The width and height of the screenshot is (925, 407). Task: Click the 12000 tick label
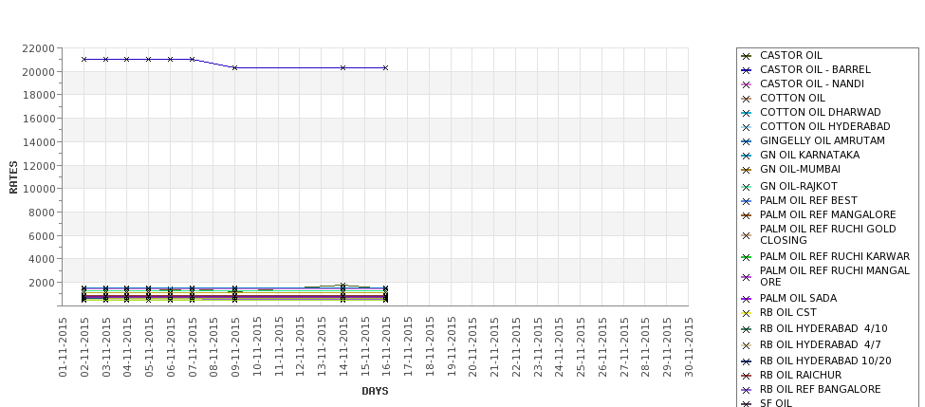click(x=39, y=166)
